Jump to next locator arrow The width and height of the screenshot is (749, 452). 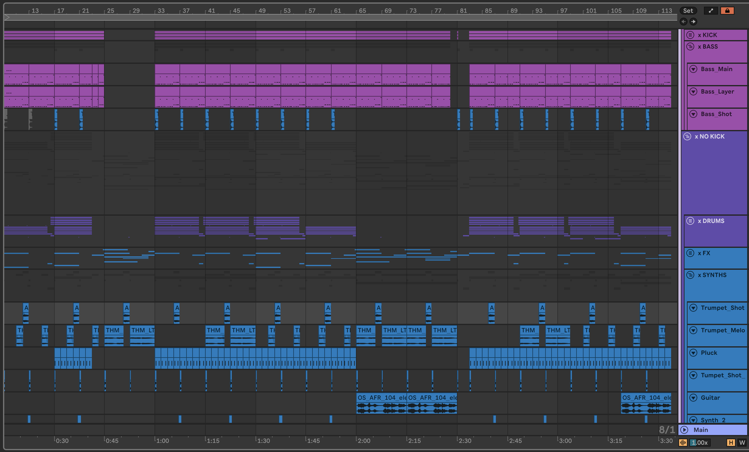point(693,22)
